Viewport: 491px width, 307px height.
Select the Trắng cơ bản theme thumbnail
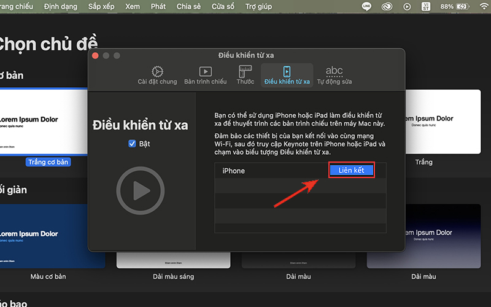pyautogui.click(x=44, y=122)
